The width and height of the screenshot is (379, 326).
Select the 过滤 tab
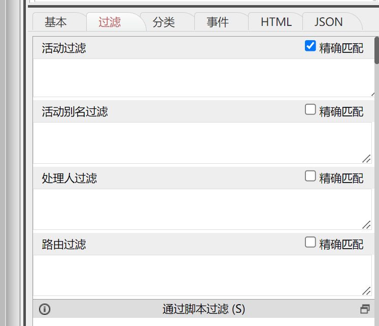pos(110,22)
